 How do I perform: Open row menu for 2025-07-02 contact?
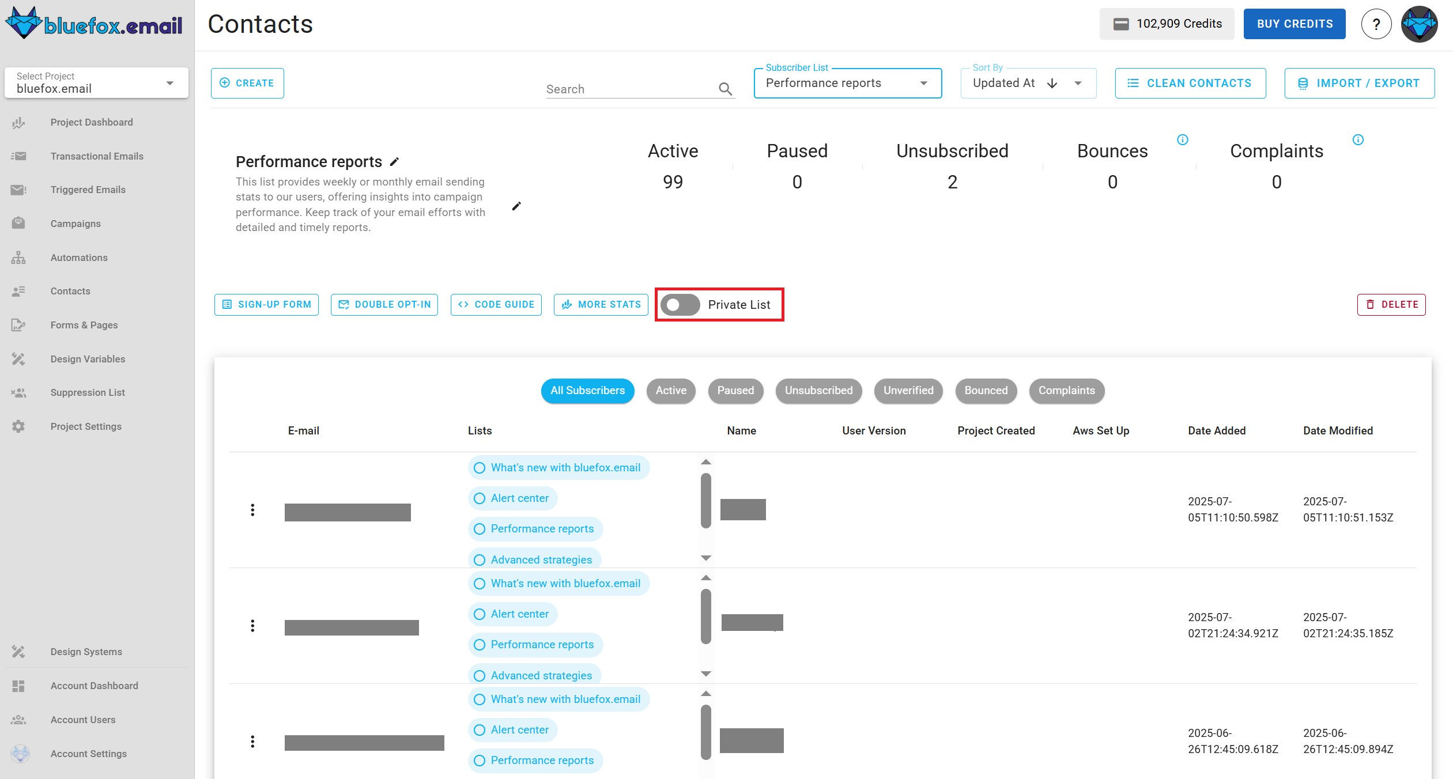[252, 626]
